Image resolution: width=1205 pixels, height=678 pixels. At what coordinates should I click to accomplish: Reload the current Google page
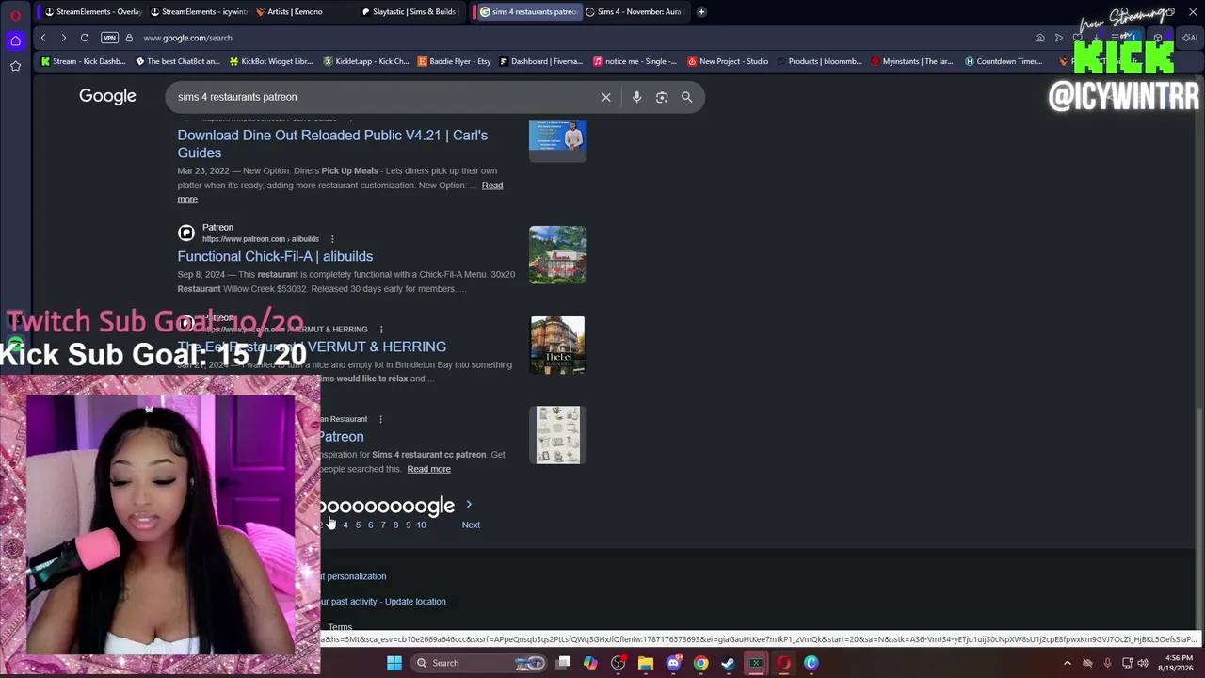pos(85,38)
